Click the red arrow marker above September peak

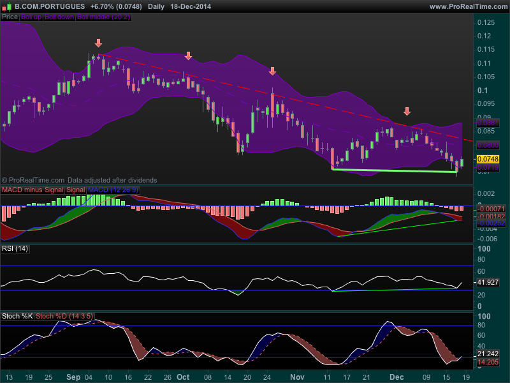coord(98,43)
